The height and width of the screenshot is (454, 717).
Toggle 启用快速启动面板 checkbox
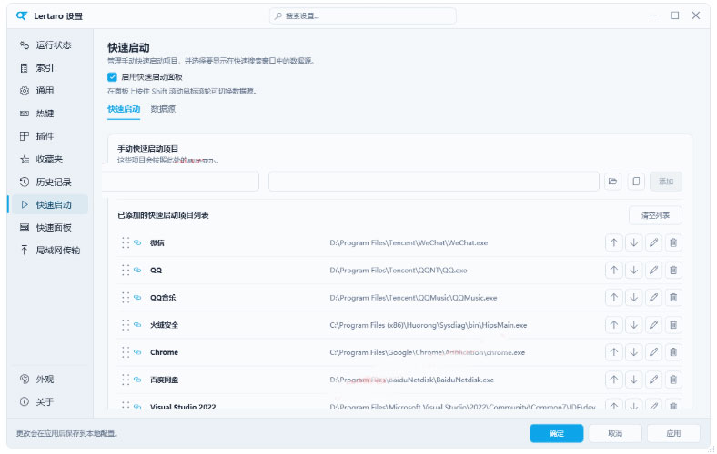(112, 76)
